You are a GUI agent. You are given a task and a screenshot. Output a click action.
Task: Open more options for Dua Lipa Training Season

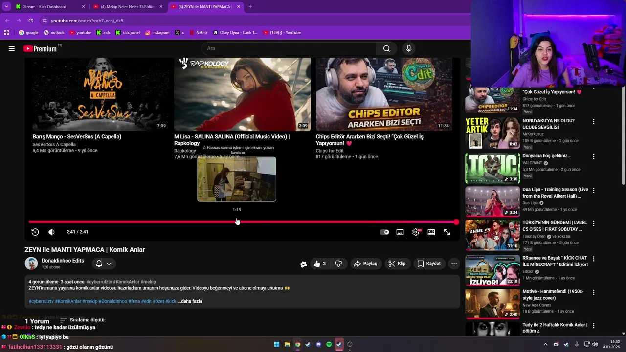point(594,190)
